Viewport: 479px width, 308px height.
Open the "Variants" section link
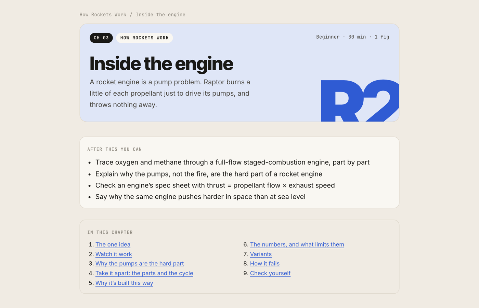click(x=261, y=254)
